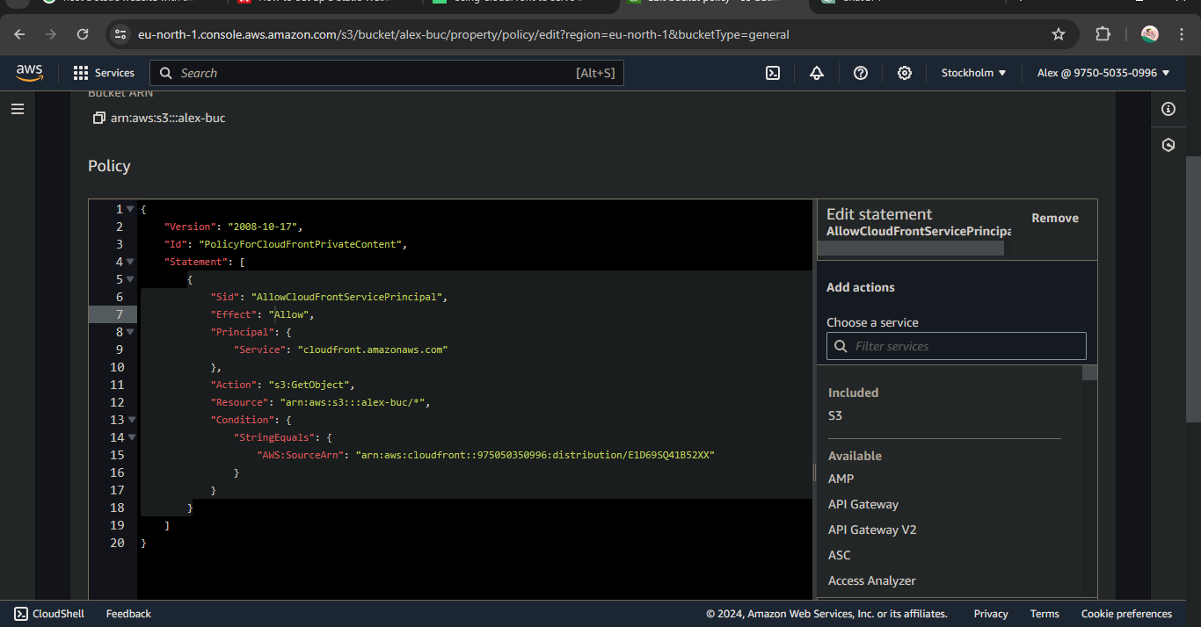Open the left hamburger navigation menu
Screen dimensions: 1201x627
(x=18, y=109)
